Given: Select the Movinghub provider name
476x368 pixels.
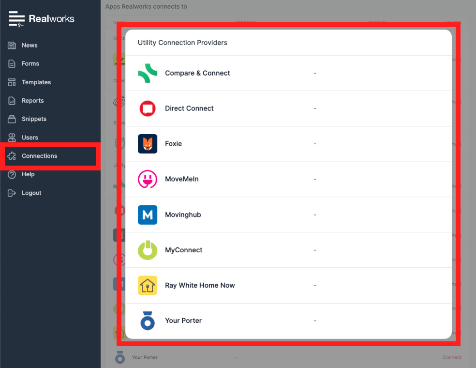Looking at the screenshot, I should pos(183,215).
